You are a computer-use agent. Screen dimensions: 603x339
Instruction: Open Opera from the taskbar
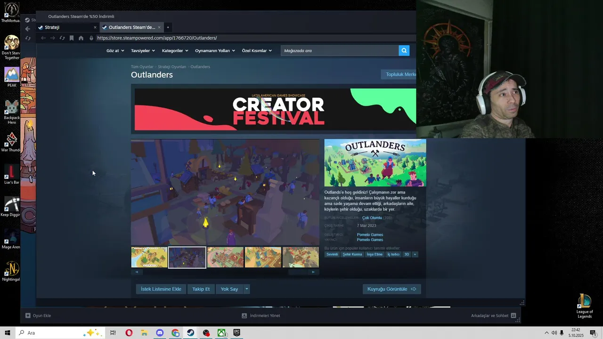click(129, 333)
